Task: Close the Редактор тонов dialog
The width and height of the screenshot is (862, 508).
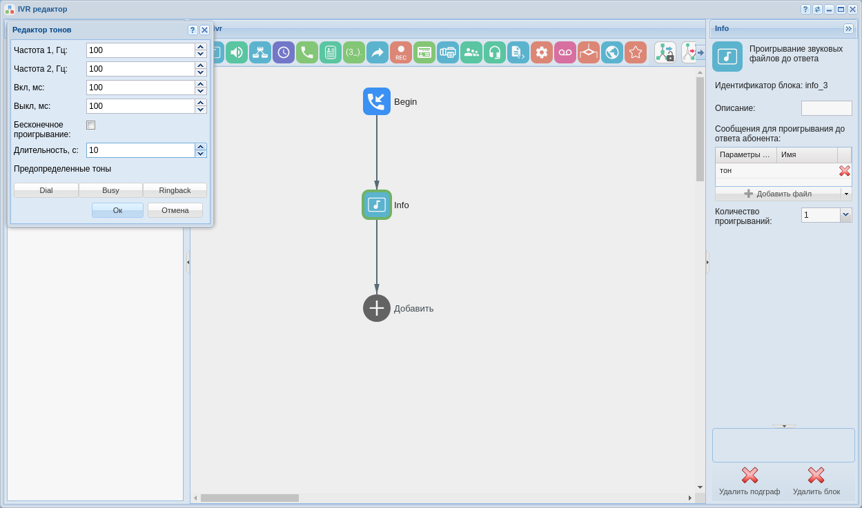Action: (204, 30)
